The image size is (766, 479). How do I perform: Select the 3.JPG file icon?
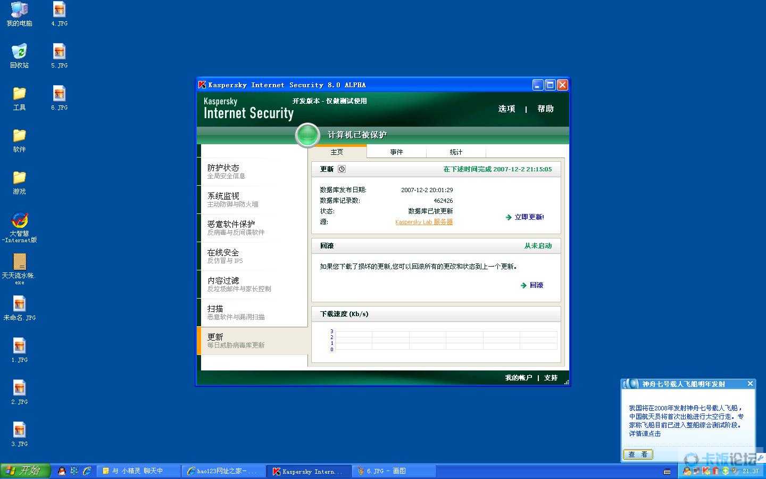(19, 435)
